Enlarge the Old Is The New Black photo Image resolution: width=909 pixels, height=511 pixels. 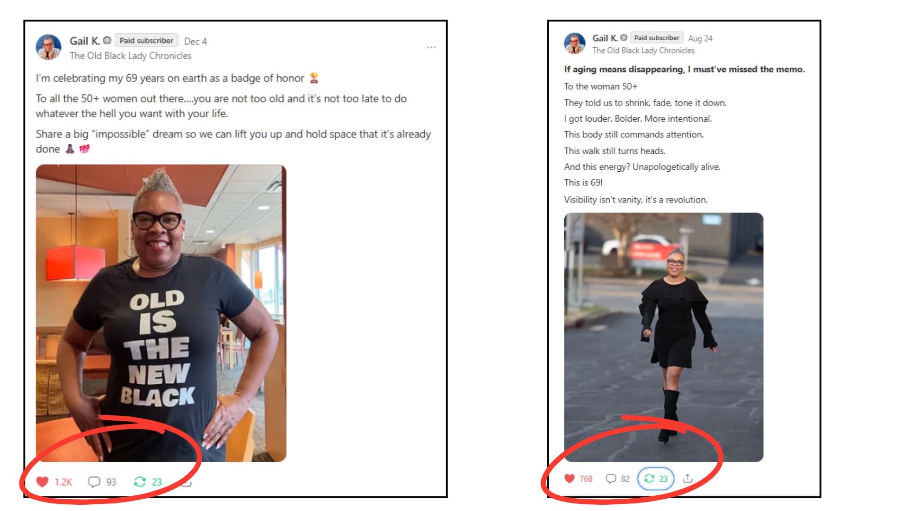point(161,313)
